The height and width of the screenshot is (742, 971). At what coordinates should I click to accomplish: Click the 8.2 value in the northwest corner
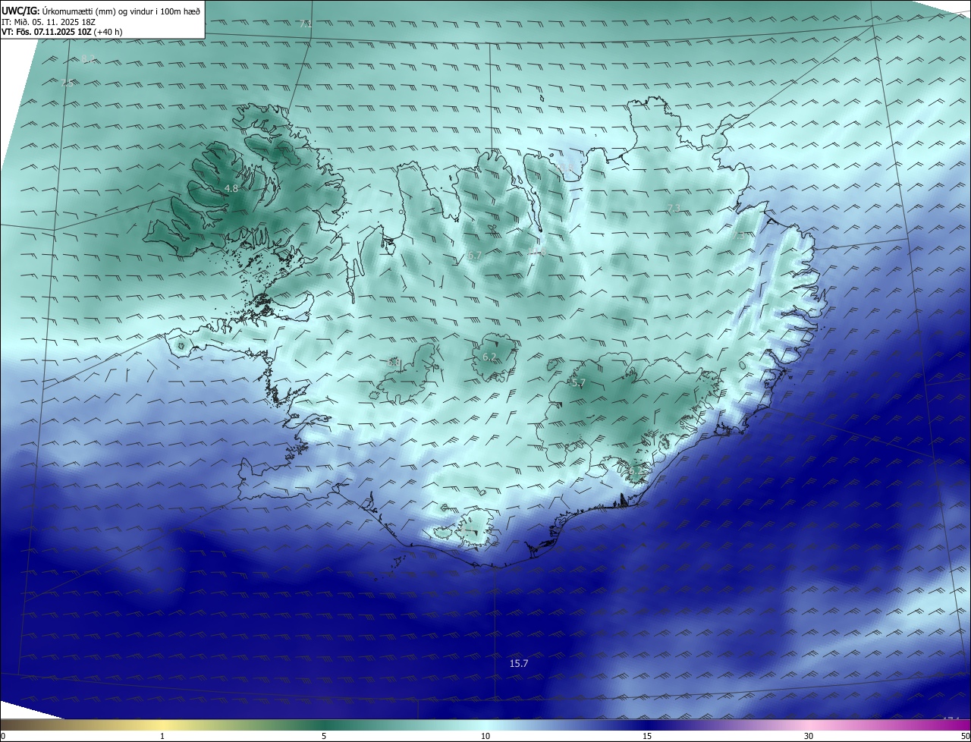click(x=88, y=58)
